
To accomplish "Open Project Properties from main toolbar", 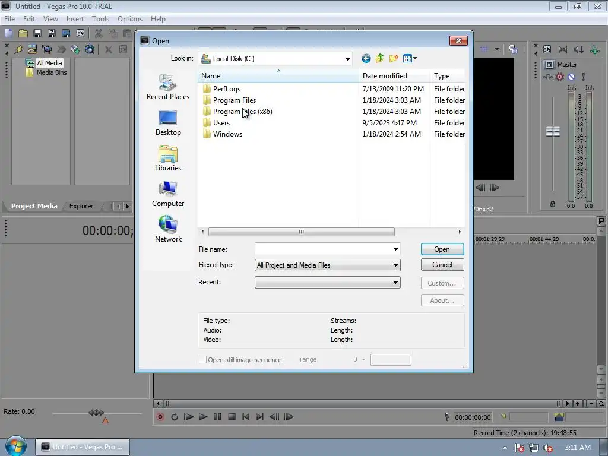I will [80, 33].
